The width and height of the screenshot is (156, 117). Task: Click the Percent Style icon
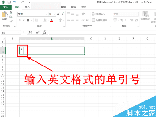point(122,20)
